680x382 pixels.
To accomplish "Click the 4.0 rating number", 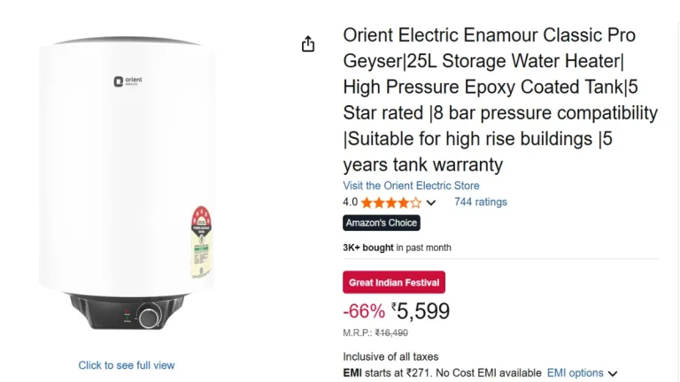I will click(x=350, y=202).
